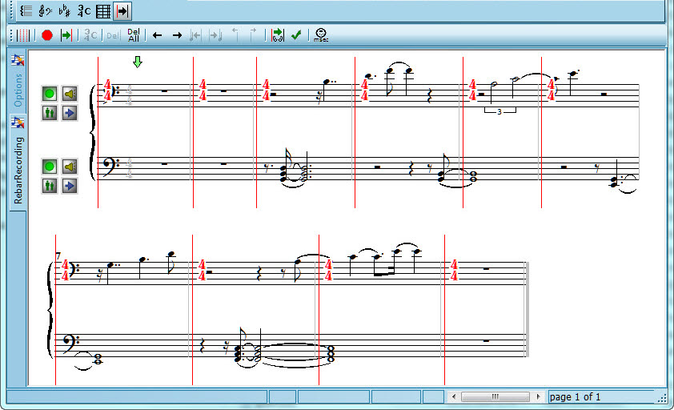The image size is (674, 410).
Task: Click the Del All barlines button
Action: (x=134, y=35)
